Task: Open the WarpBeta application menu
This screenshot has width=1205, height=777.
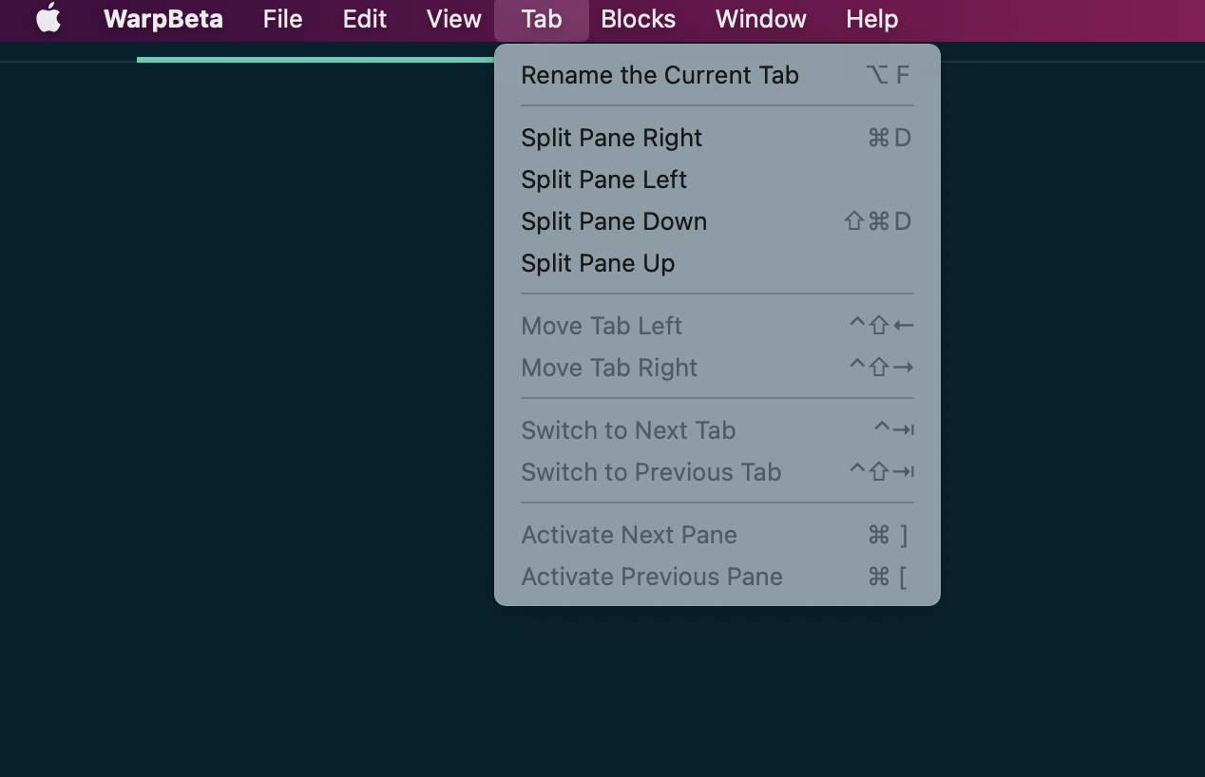Action: [x=163, y=19]
